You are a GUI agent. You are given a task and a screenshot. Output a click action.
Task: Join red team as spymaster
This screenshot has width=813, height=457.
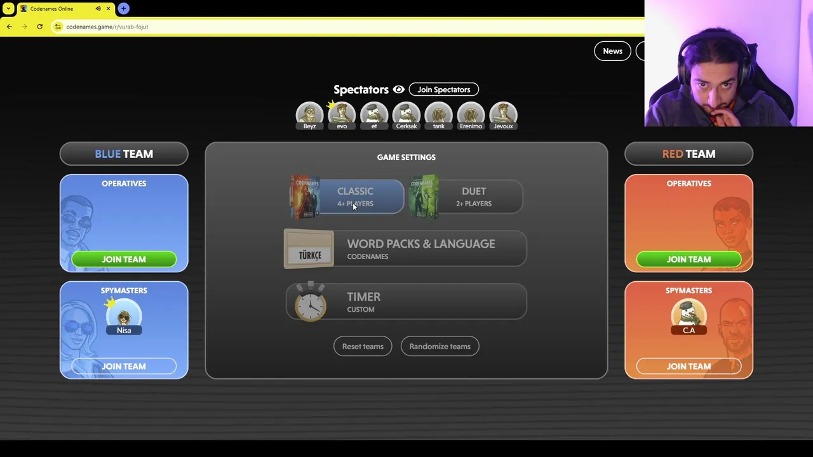point(689,366)
